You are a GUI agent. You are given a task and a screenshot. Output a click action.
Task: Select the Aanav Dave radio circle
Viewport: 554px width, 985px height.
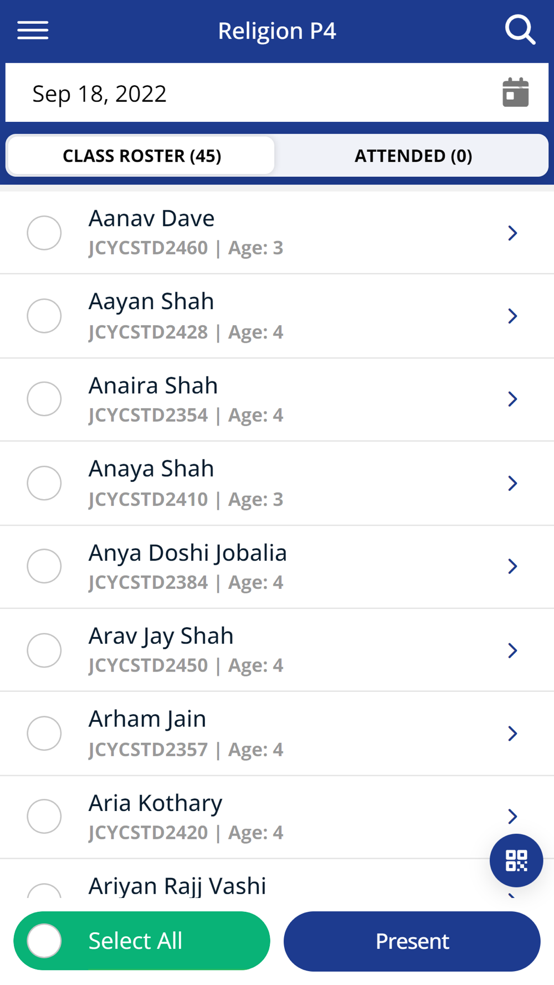44,233
